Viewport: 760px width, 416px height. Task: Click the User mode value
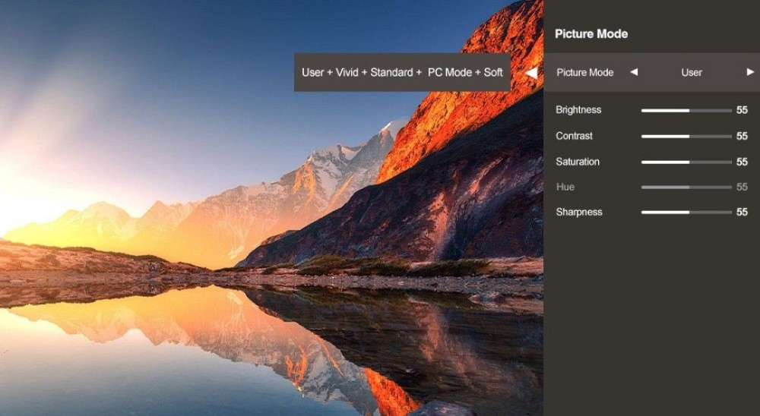[692, 73]
